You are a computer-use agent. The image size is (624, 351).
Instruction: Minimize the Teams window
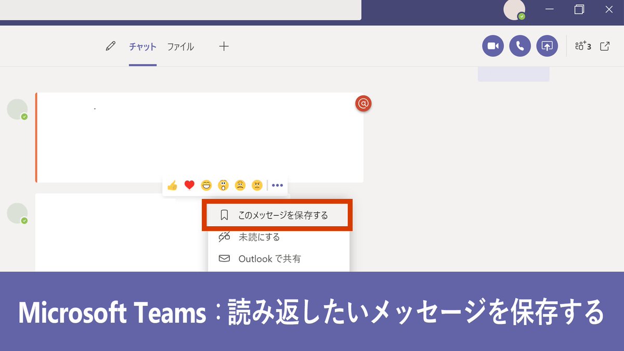pyautogui.click(x=549, y=9)
